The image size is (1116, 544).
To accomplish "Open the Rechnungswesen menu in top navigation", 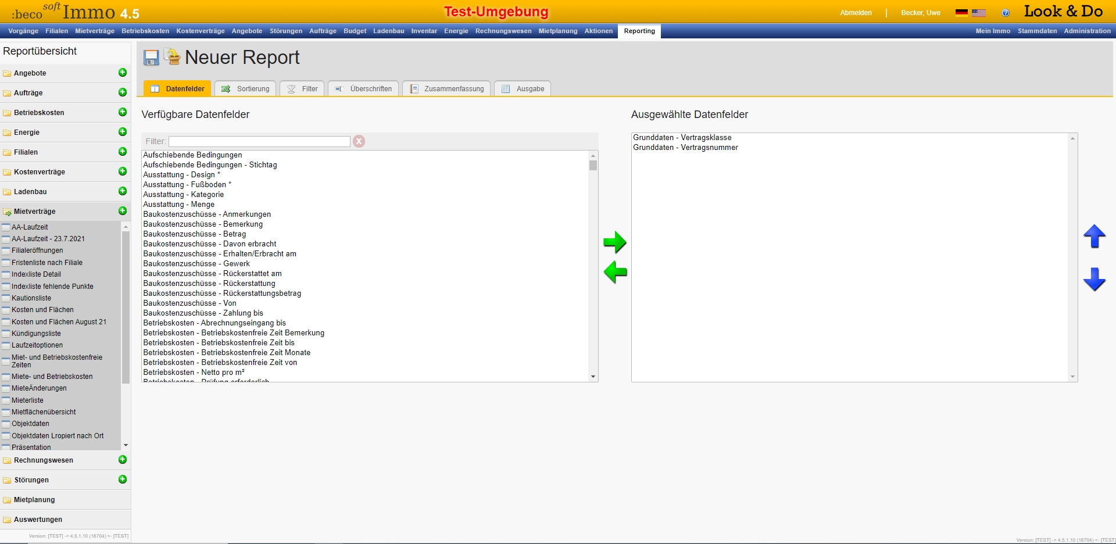I will 503,31.
